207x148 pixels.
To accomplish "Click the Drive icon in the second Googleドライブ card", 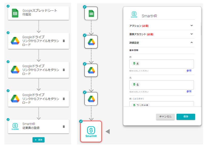I will pos(15,70).
